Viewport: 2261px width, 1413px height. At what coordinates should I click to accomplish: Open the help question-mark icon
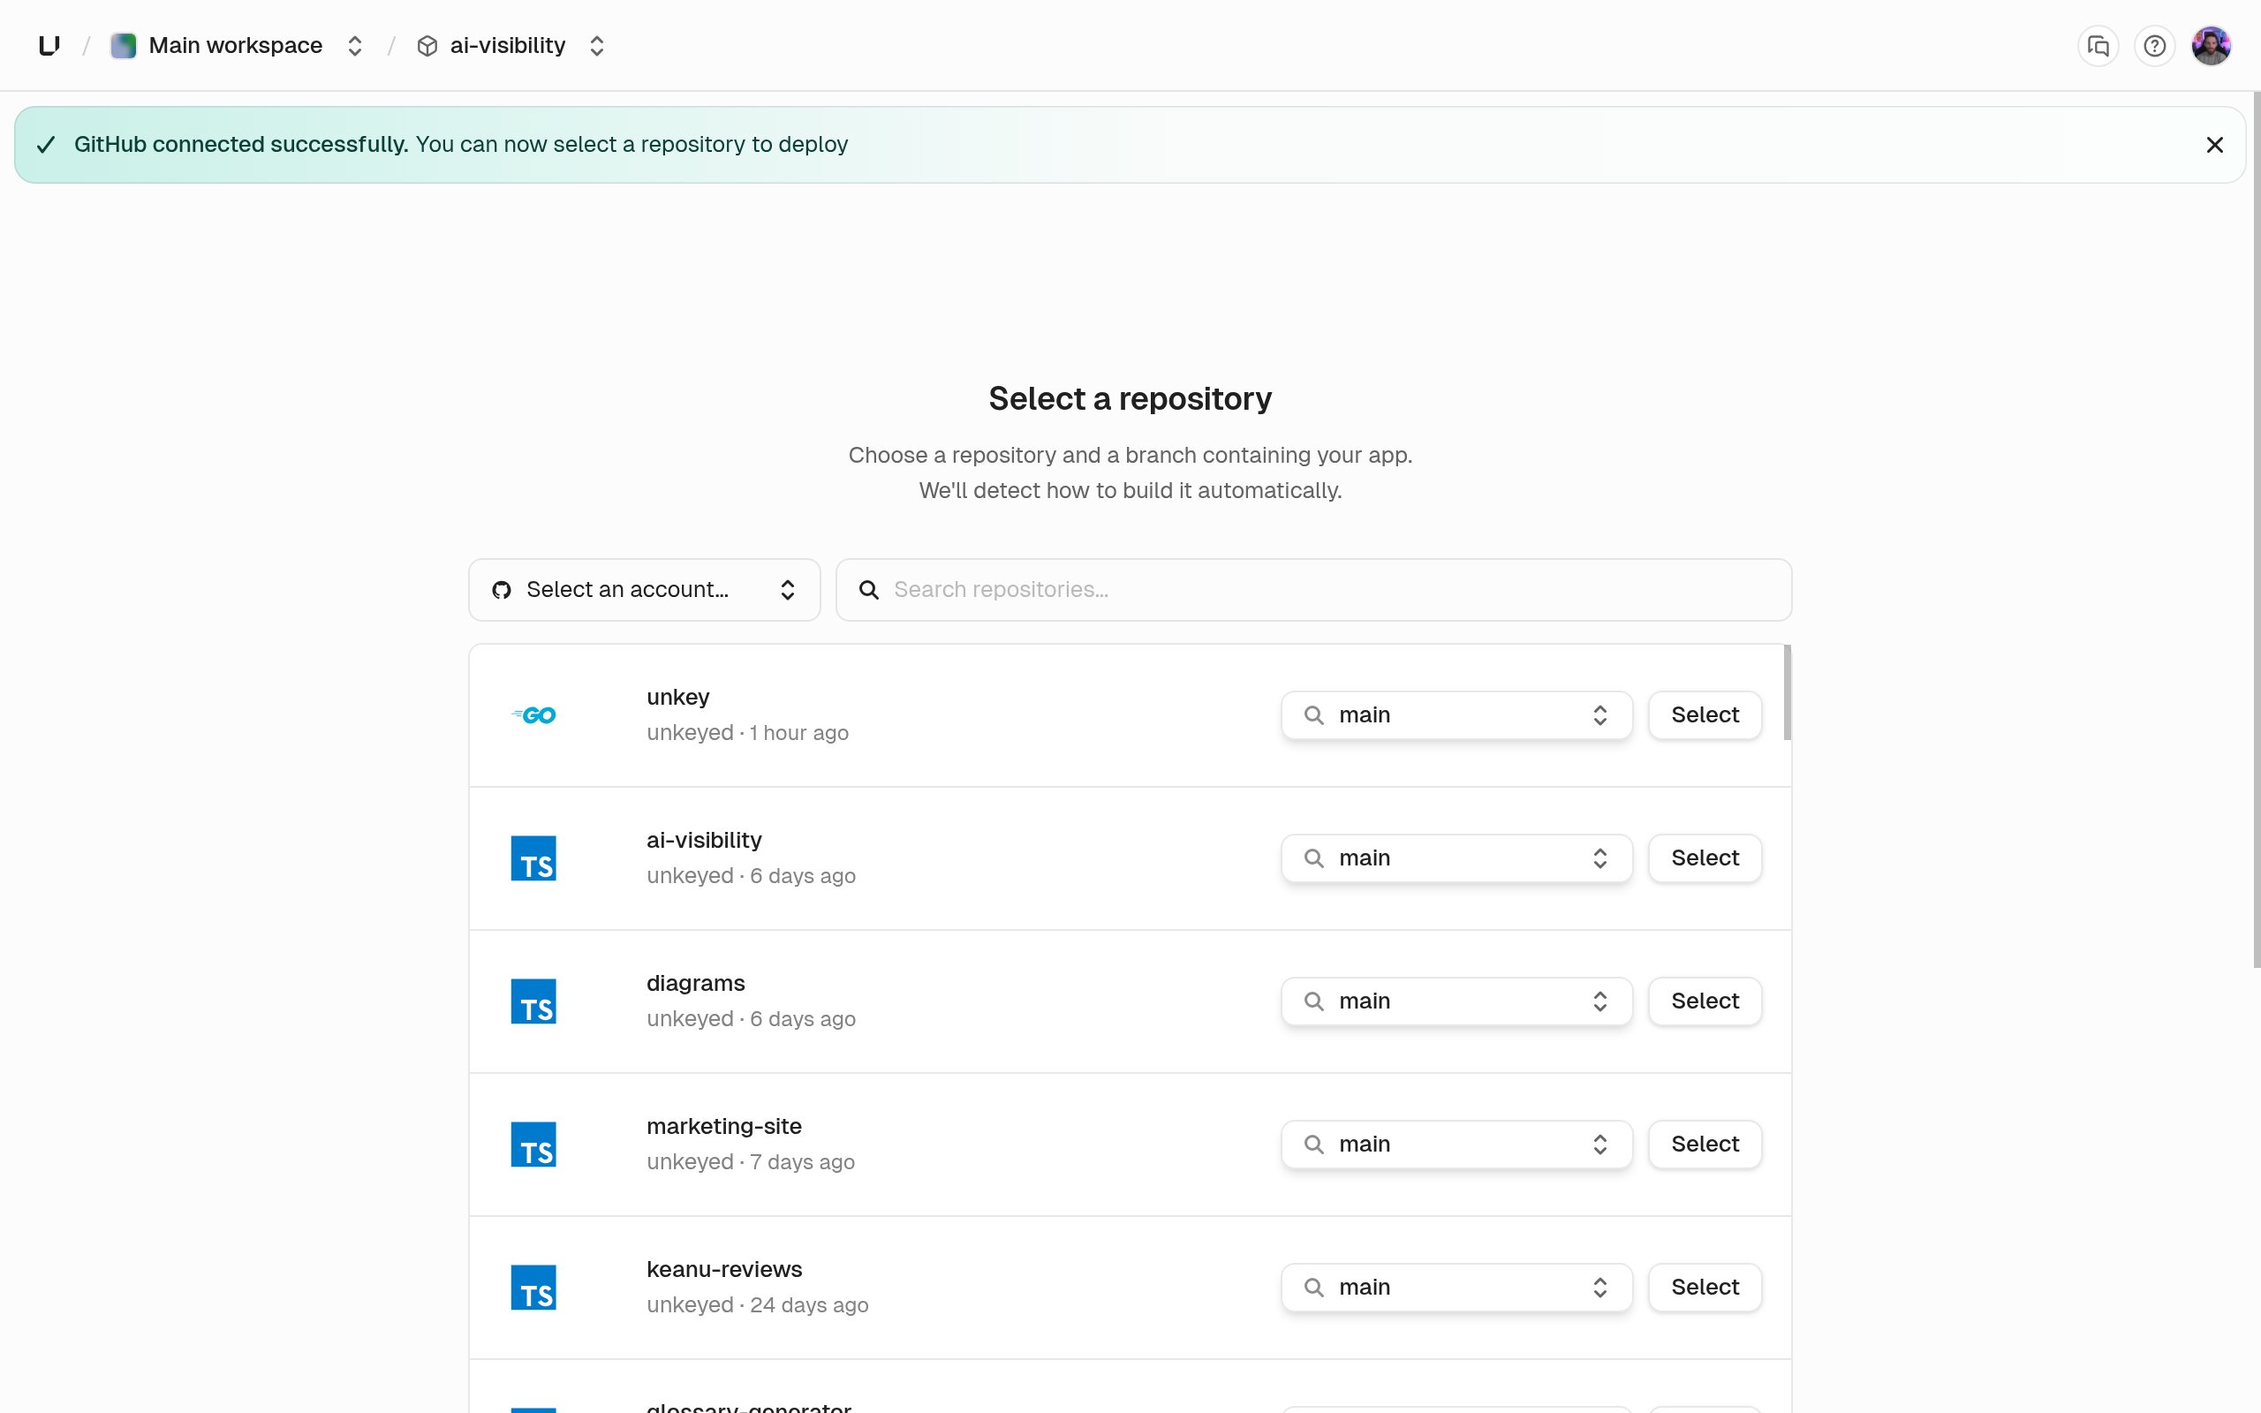2154,46
